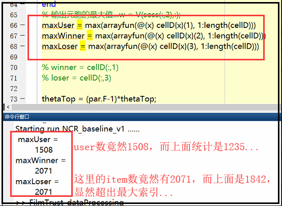Screen dimensions: 282x206
Task: Click the 'end' keyword on line 64
Action: [x=49, y=4]
